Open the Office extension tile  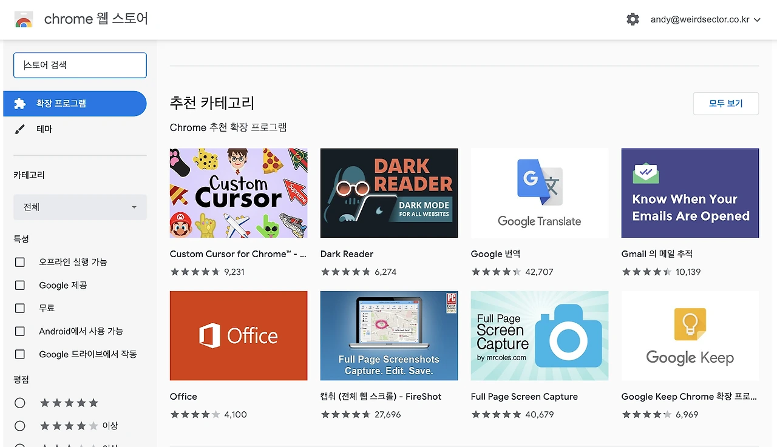pos(239,335)
